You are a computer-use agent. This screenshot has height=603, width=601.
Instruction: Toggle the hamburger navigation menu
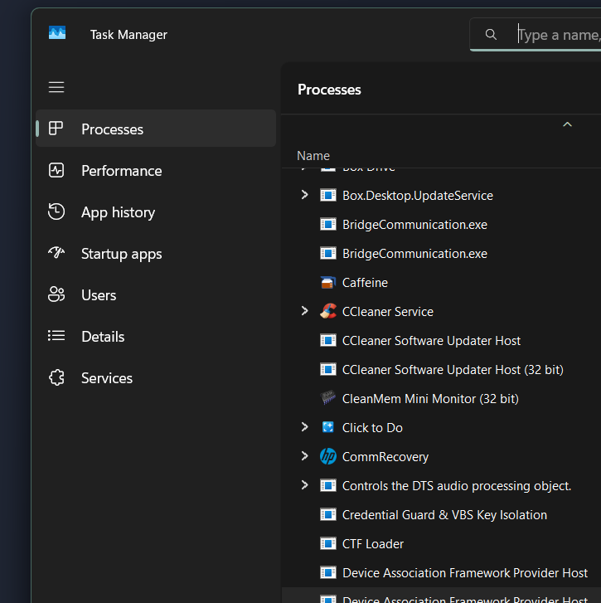point(56,87)
